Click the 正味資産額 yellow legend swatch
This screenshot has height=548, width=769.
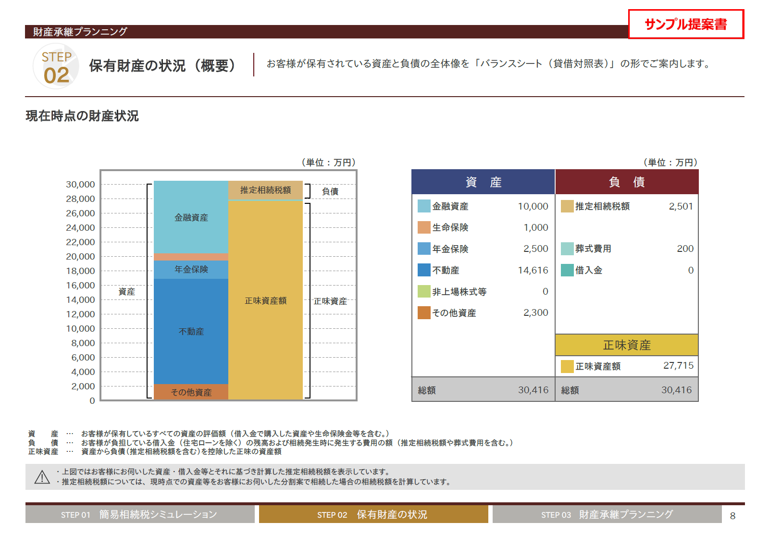[x=567, y=366]
